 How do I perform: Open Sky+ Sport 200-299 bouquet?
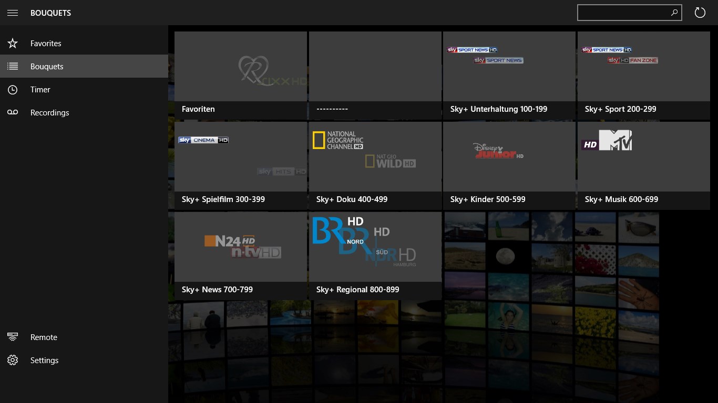point(644,76)
